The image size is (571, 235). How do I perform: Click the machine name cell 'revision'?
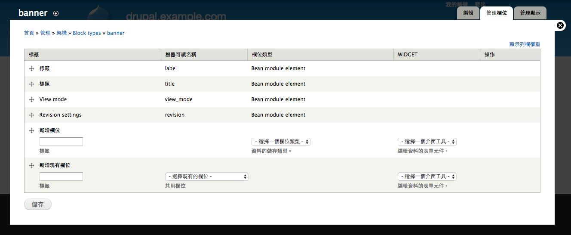pyautogui.click(x=175, y=115)
